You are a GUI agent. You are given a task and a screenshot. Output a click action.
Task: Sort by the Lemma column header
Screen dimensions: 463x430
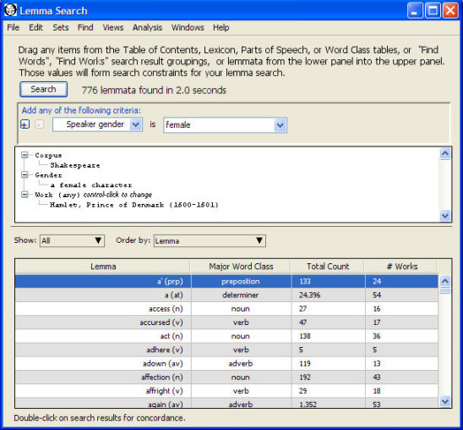pos(103,267)
